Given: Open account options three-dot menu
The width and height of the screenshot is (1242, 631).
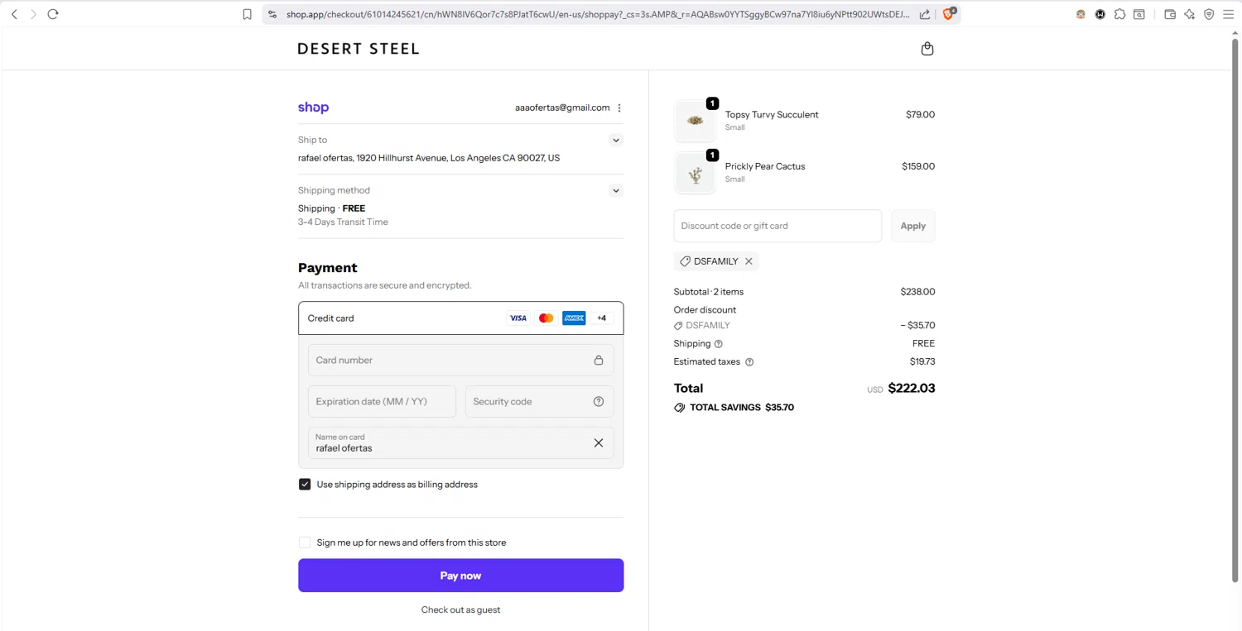Looking at the screenshot, I should [619, 108].
